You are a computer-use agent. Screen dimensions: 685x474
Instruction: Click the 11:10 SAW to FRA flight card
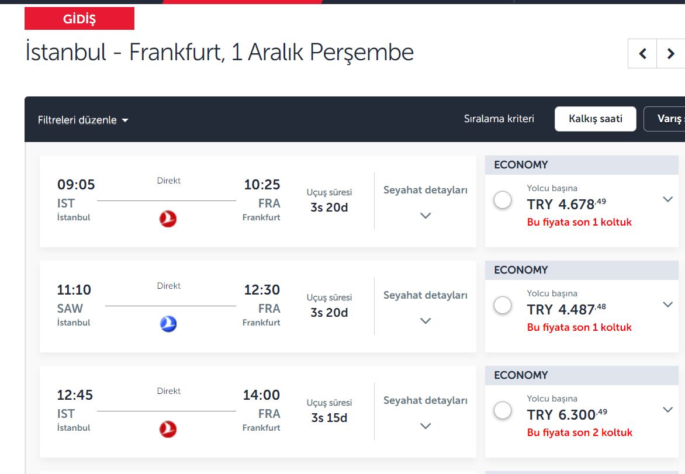click(x=258, y=307)
